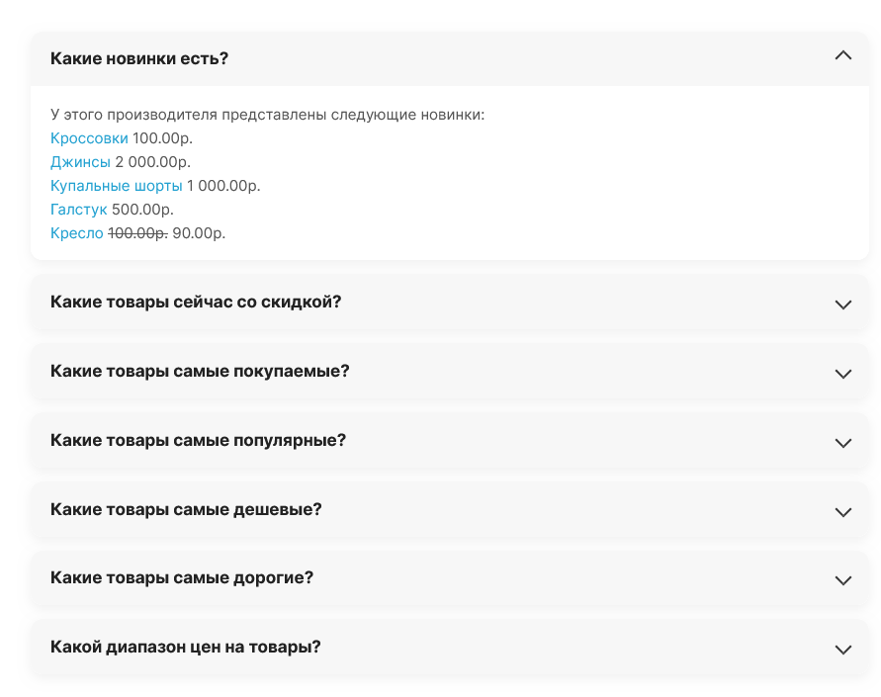The image size is (881, 697).
Task: Show answer for "Какие товары самые популярные?"
Action: click(x=198, y=440)
